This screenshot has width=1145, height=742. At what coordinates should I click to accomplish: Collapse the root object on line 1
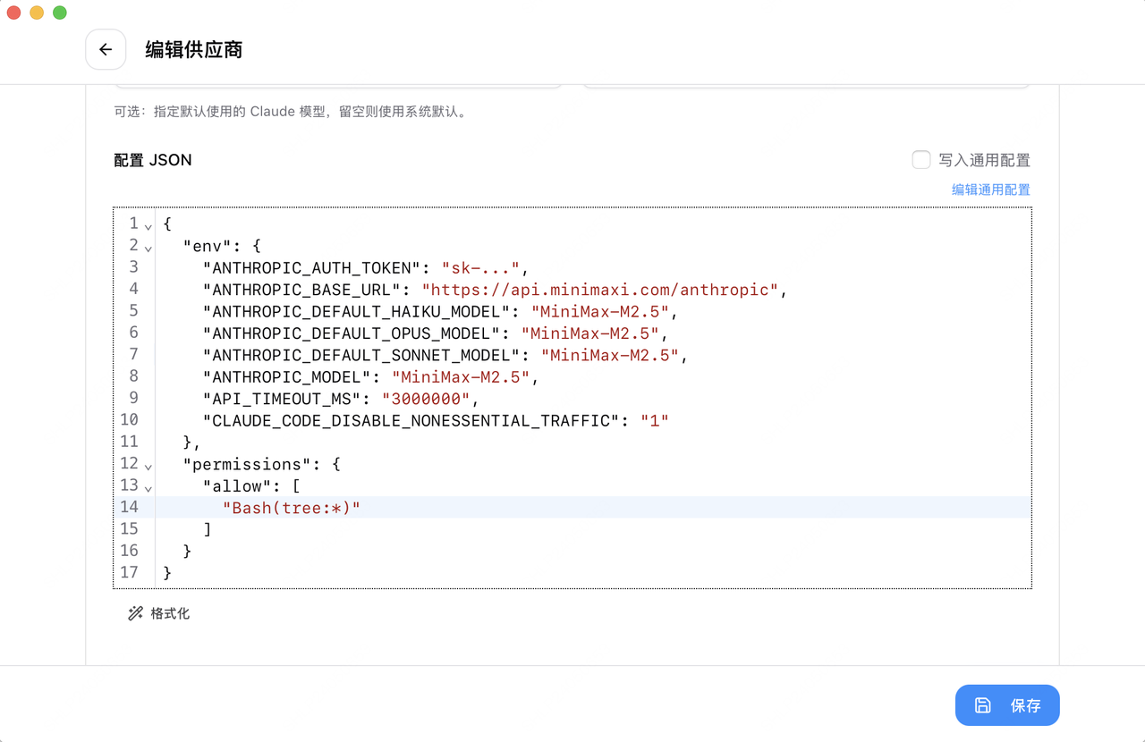148,226
